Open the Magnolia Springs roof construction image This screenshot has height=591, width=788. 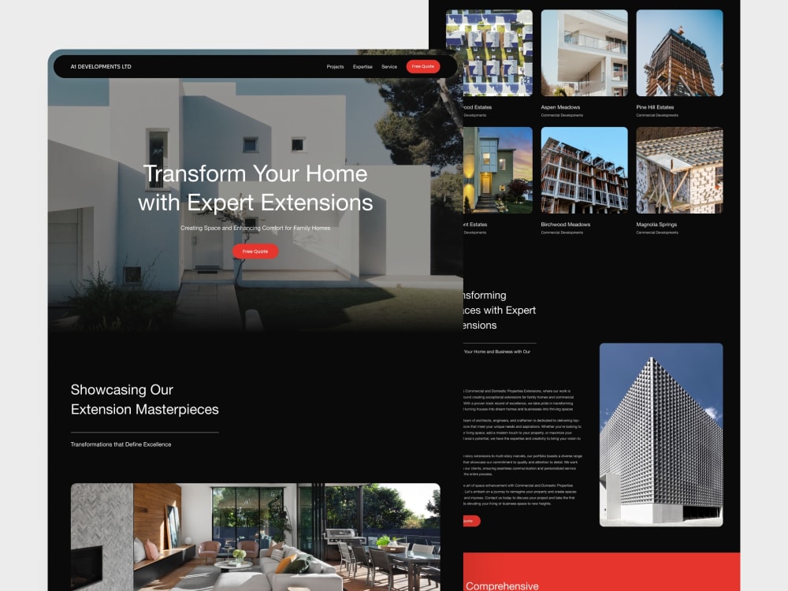679,170
